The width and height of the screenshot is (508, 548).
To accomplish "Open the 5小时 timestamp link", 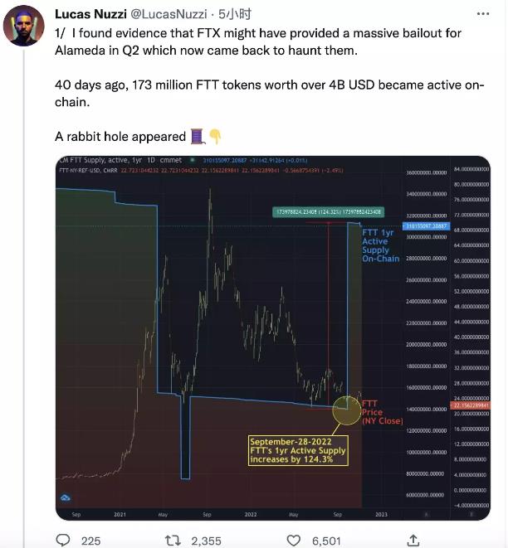I will pos(235,14).
